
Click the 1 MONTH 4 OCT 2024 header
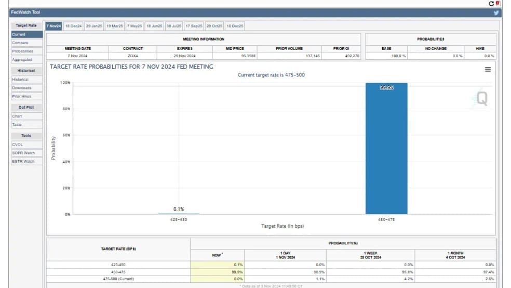(455, 255)
